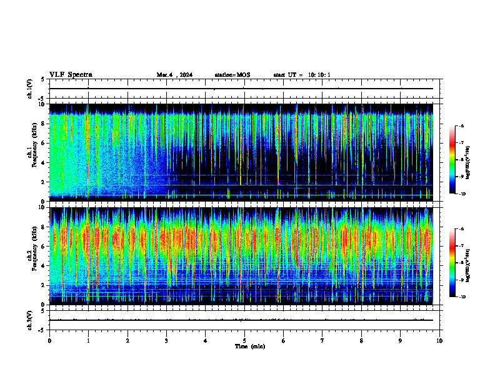The width and height of the screenshot is (495, 382).
Task: Click the time axis tick label "8"
Action: click(361, 341)
